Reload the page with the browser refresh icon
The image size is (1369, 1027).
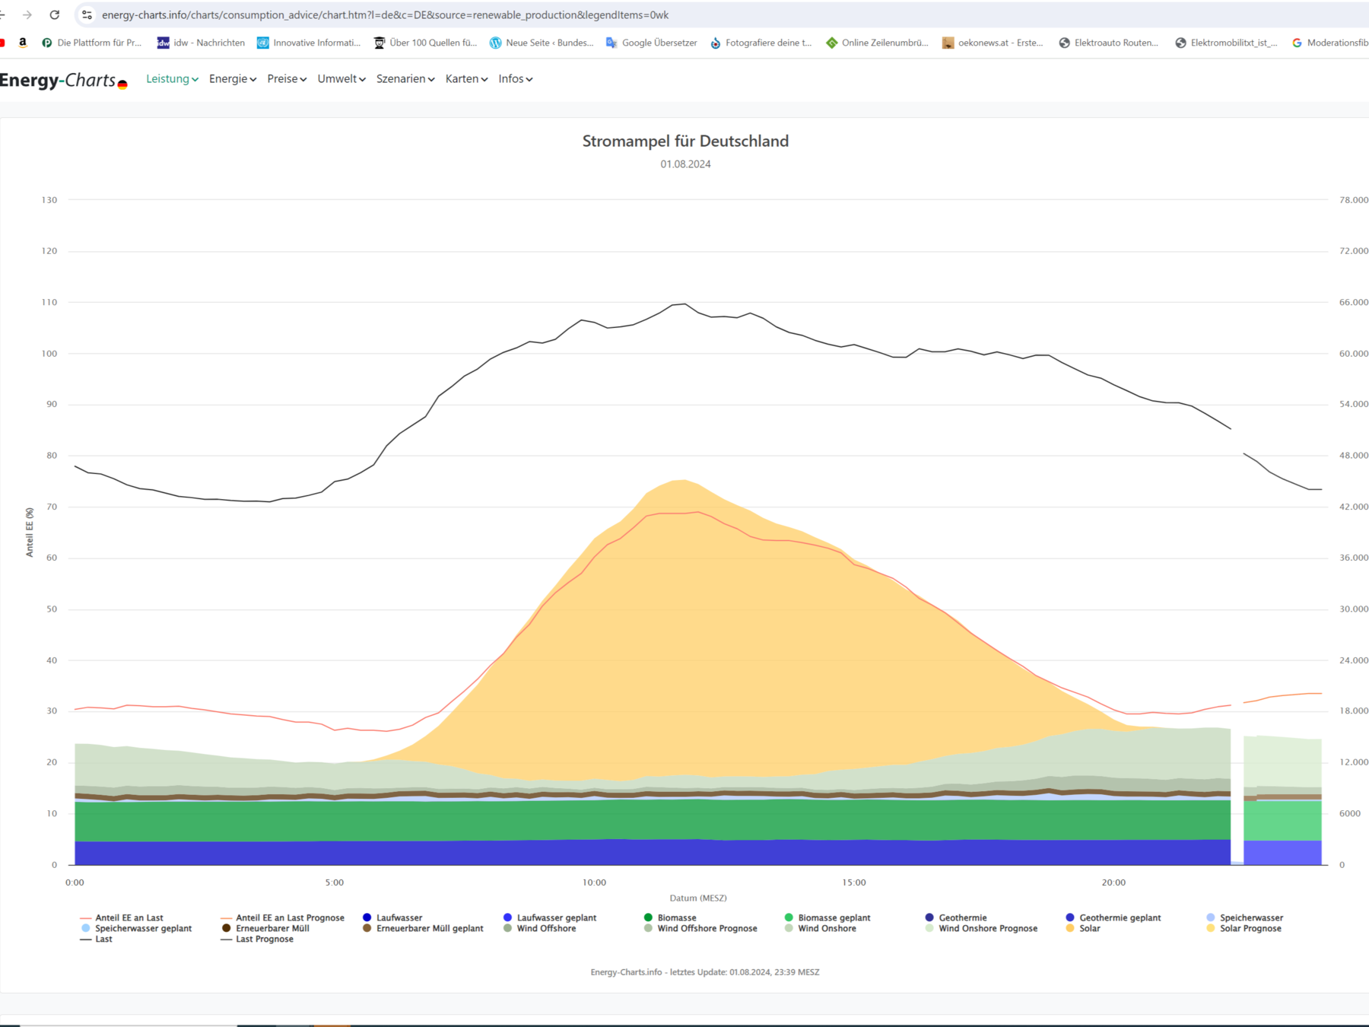tap(55, 14)
